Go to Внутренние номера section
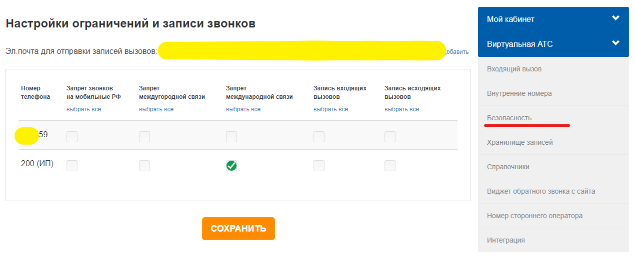The width and height of the screenshot is (635, 277). coord(519,93)
